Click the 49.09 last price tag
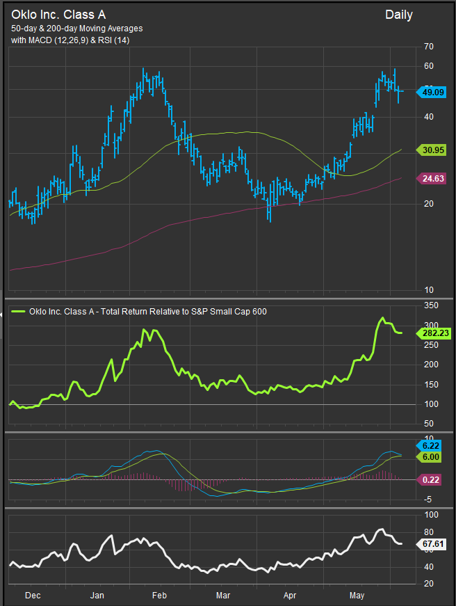This screenshot has height=606, width=456. point(431,93)
